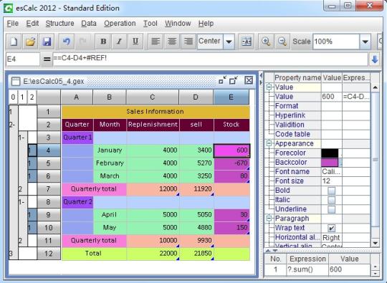Screen dimensions: 387x283
Task: Collapse the level 2- group at row 2
Action: click(12, 125)
